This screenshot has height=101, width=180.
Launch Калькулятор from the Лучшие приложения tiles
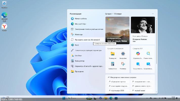(x=112, y=64)
